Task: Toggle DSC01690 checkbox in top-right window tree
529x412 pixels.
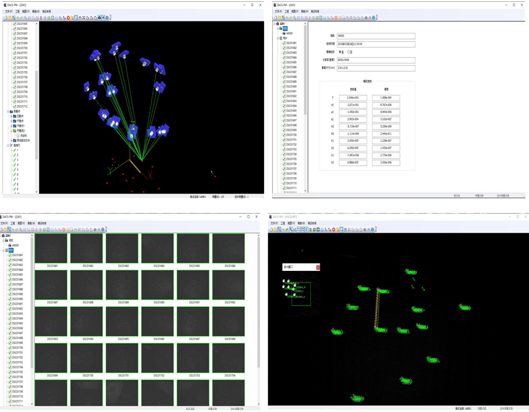Action: click(x=284, y=87)
